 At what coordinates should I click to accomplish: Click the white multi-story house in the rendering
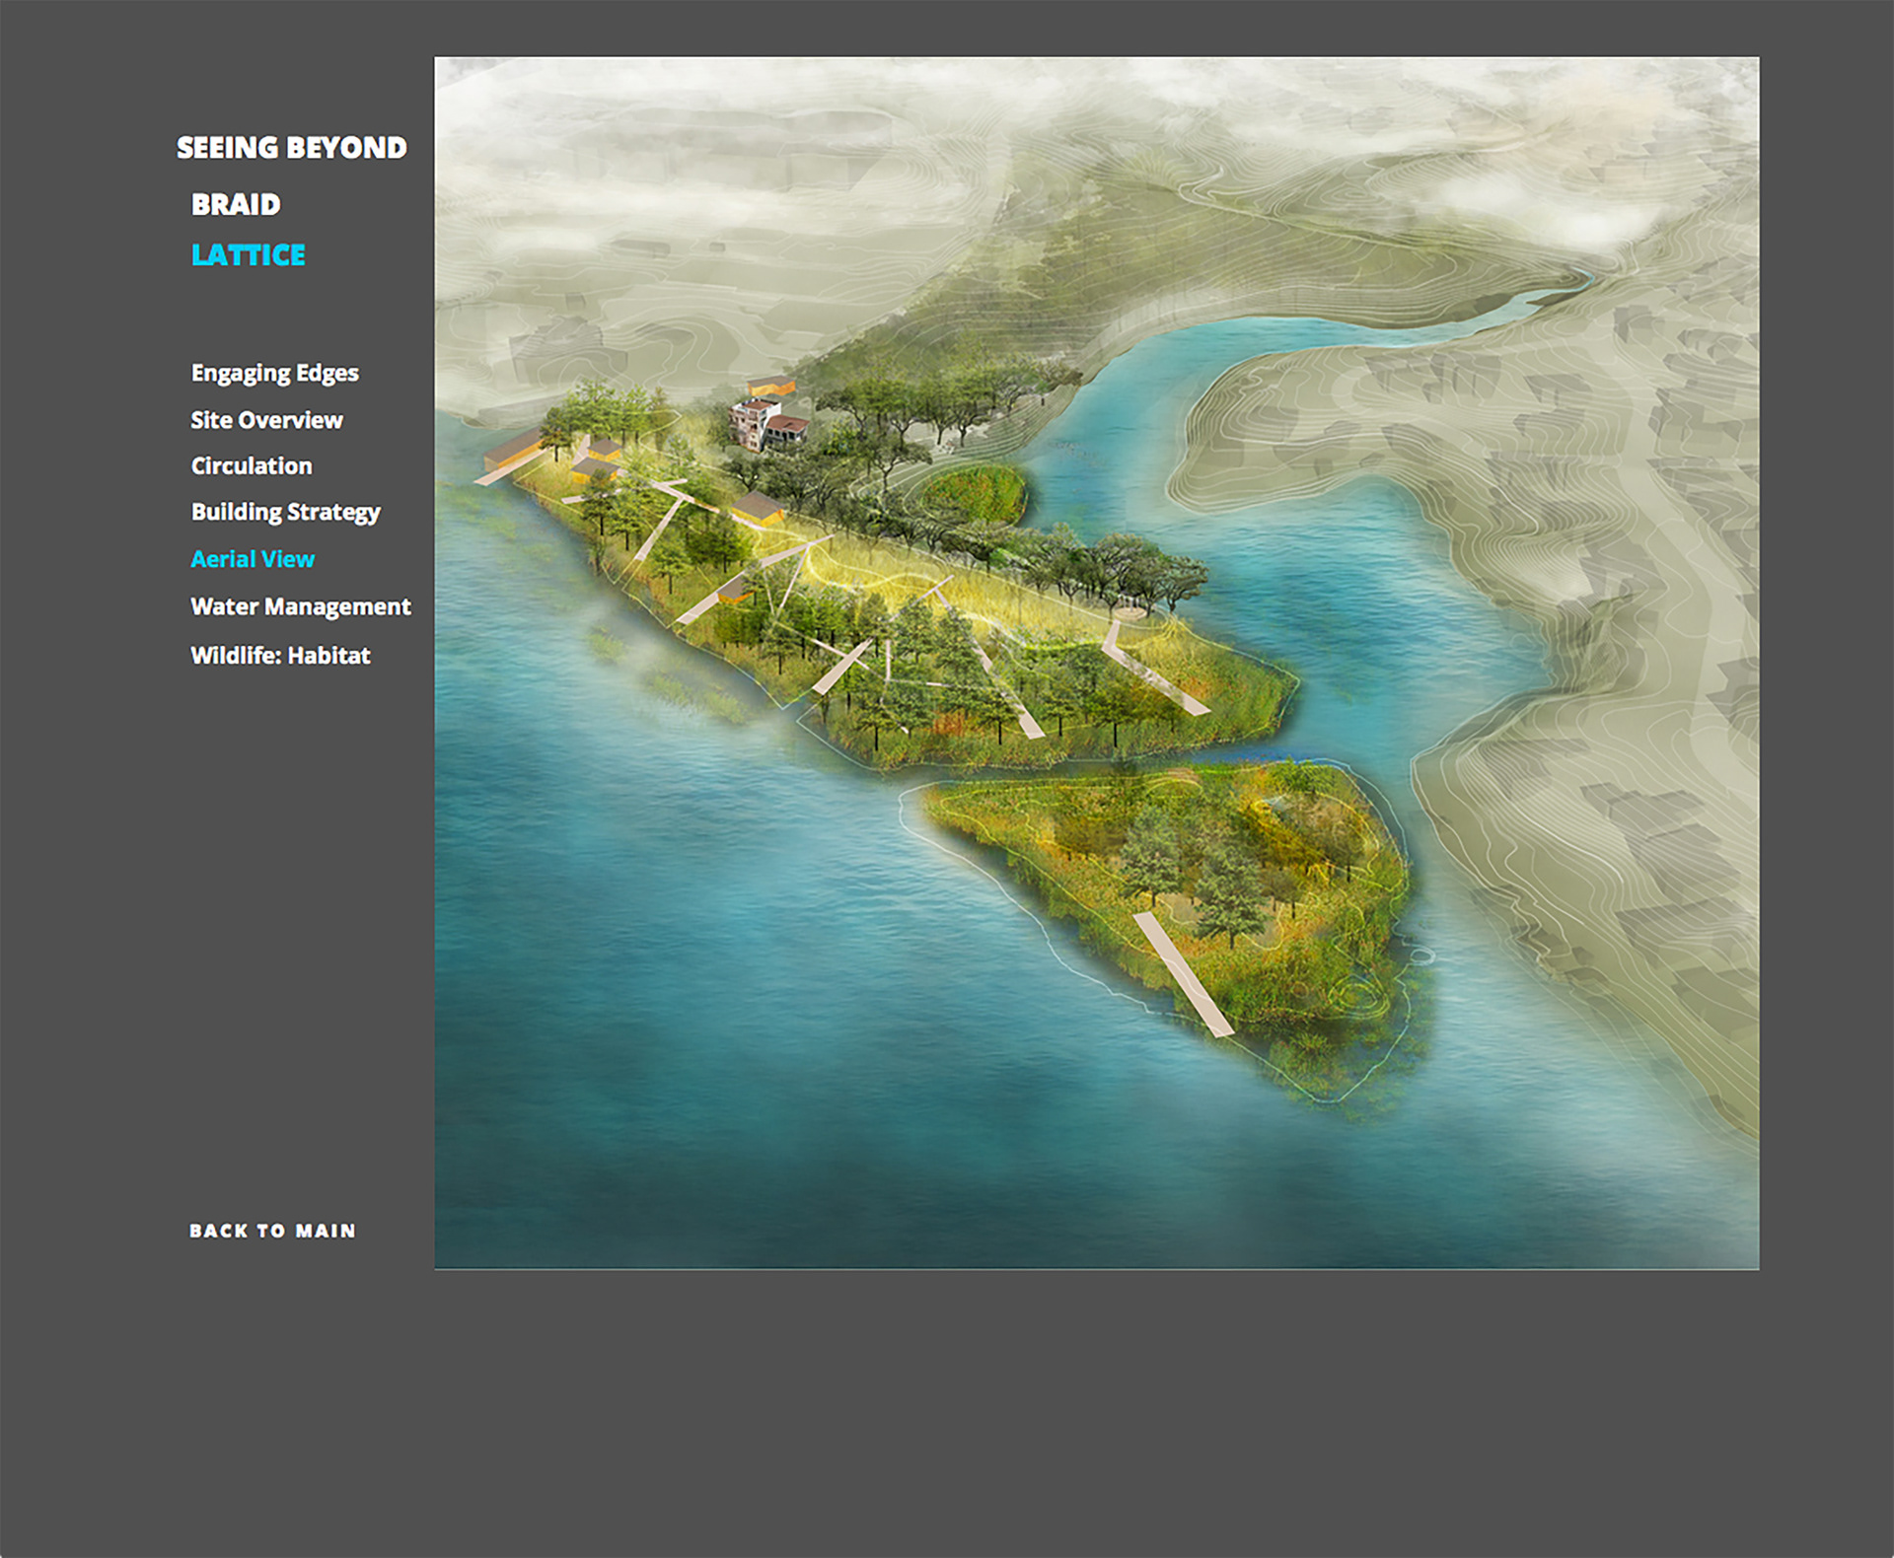click(757, 421)
